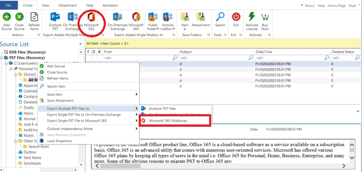Select Microsoft 365 Mailboxes submenu option
The height and width of the screenshot is (172, 362).
click(x=176, y=120)
